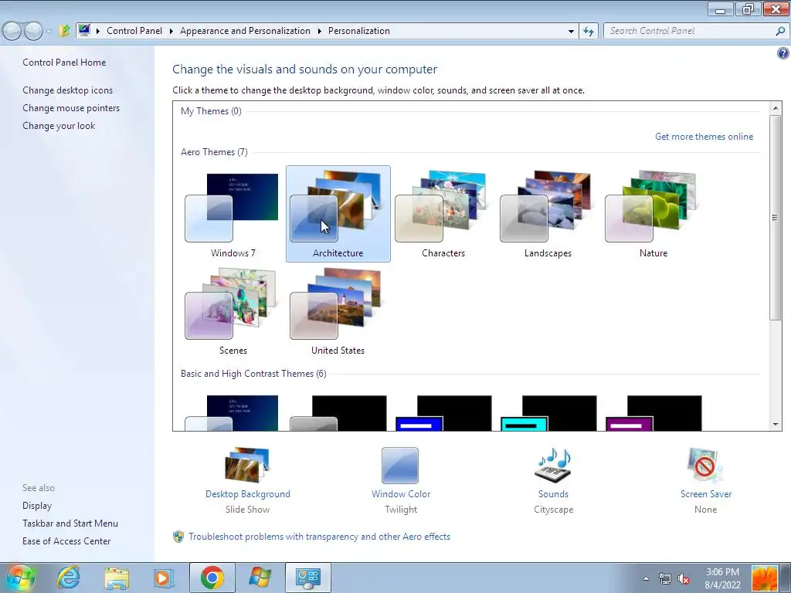
Task: Go to Control Panel breadcrumb
Action: coord(134,31)
